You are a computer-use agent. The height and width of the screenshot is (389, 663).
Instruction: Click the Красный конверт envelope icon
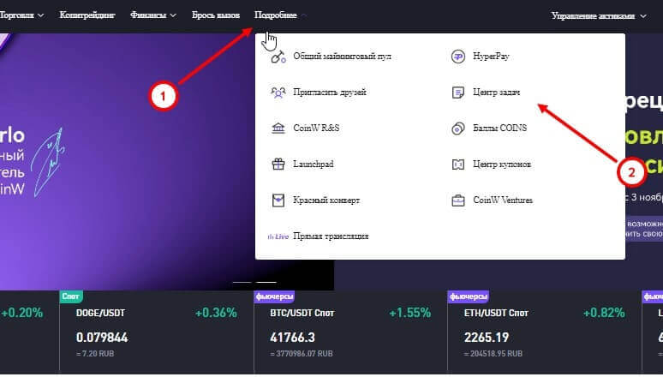278,200
